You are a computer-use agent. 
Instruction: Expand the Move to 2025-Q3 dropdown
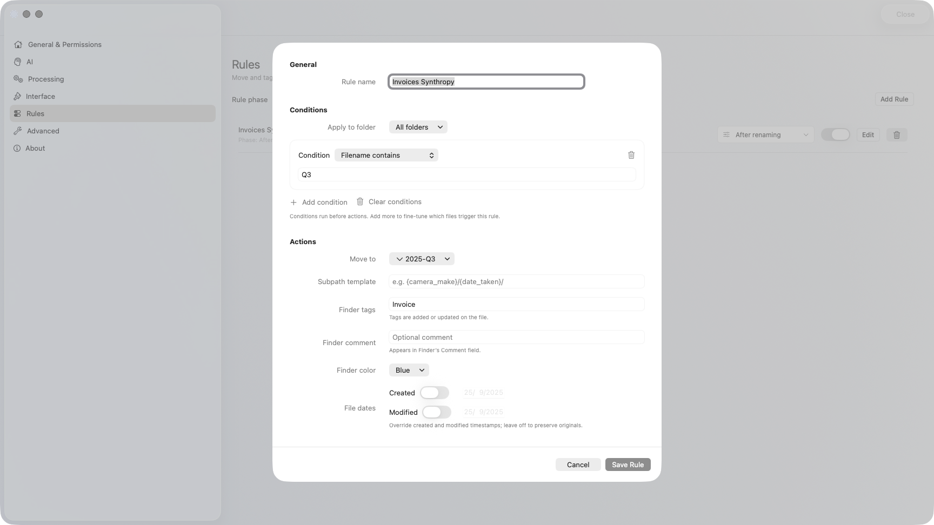pyautogui.click(x=422, y=259)
